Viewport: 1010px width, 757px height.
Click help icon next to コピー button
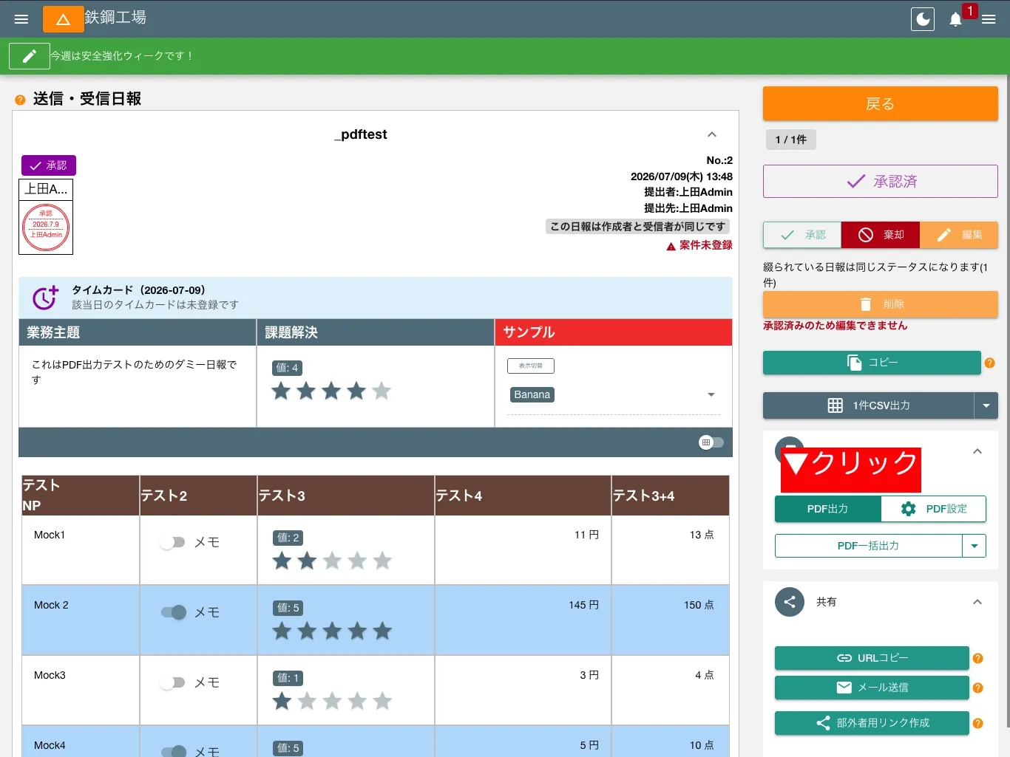(x=990, y=363)
